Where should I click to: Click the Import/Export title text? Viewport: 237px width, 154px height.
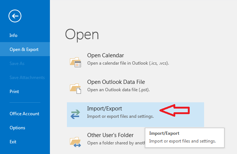[104, 109]
